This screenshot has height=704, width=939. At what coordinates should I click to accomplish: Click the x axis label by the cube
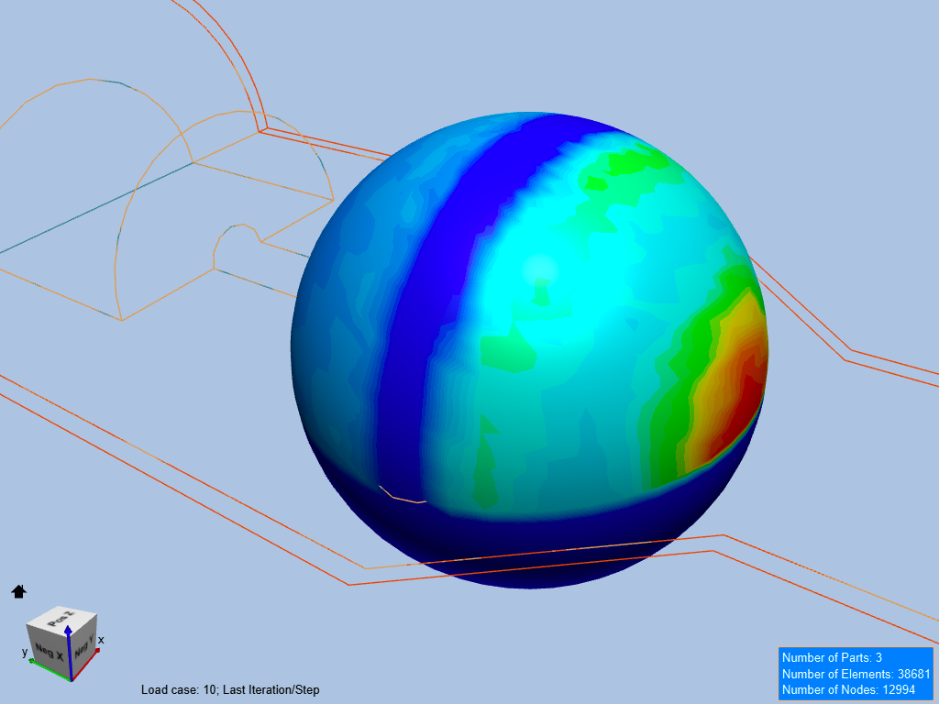[x=101, y=640]
